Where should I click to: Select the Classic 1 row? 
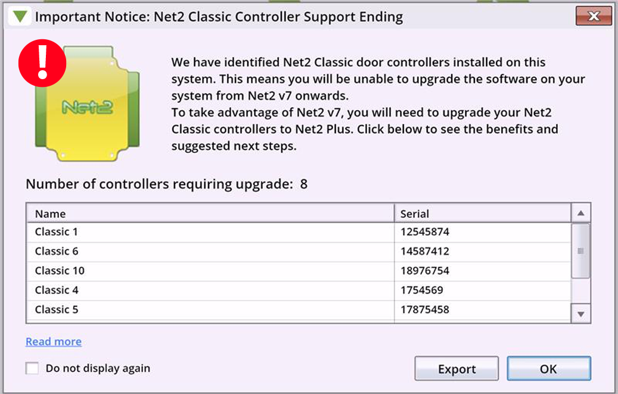point(299,232)
